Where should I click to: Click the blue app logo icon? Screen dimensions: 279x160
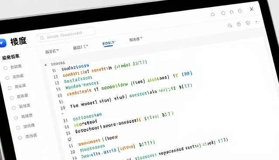tap(3, 43)
